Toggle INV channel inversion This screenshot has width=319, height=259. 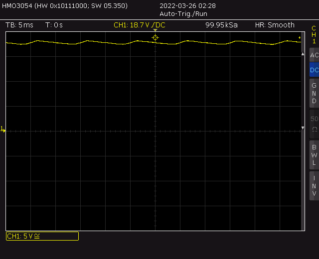pos(314,186)
